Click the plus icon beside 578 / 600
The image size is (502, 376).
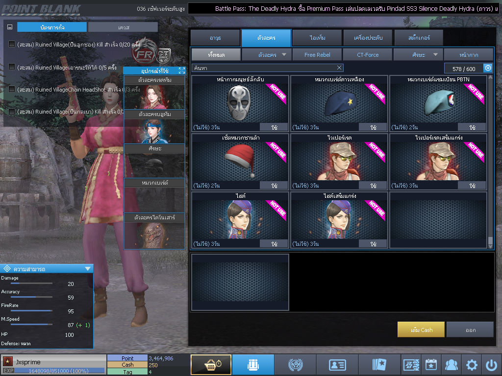[x=488, y=68]
